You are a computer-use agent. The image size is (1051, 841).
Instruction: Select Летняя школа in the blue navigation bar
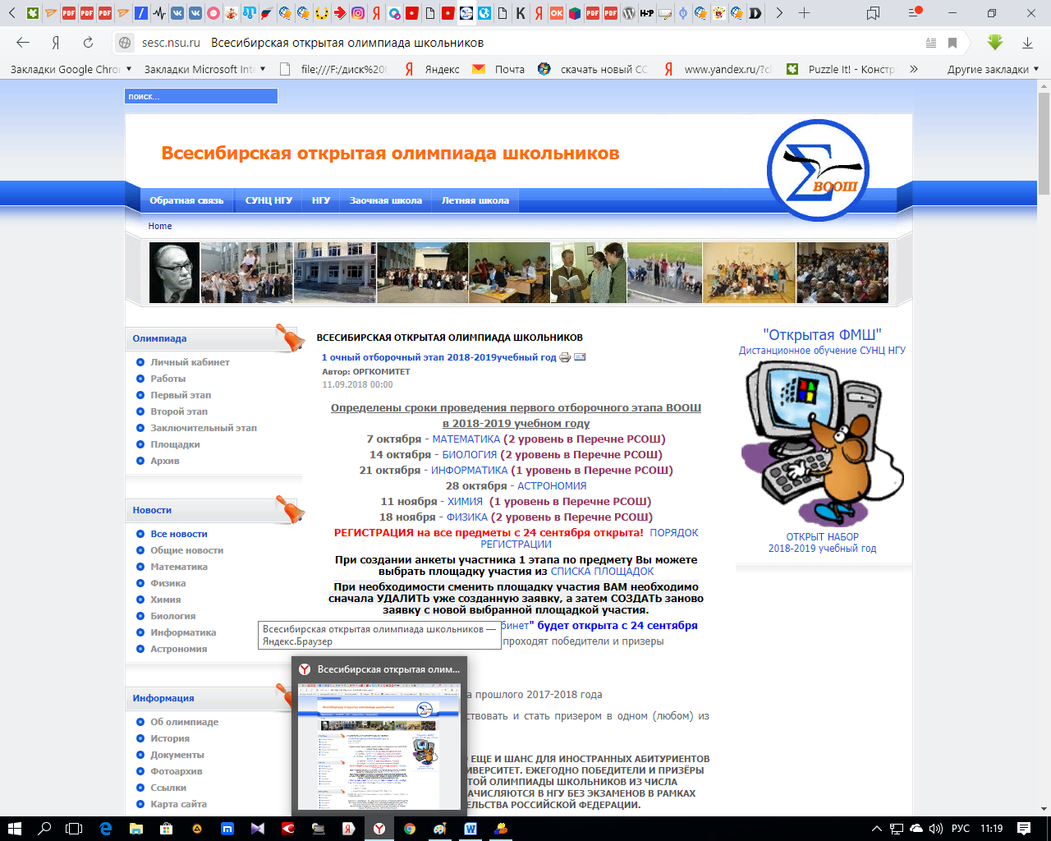(x=475, y=200)
